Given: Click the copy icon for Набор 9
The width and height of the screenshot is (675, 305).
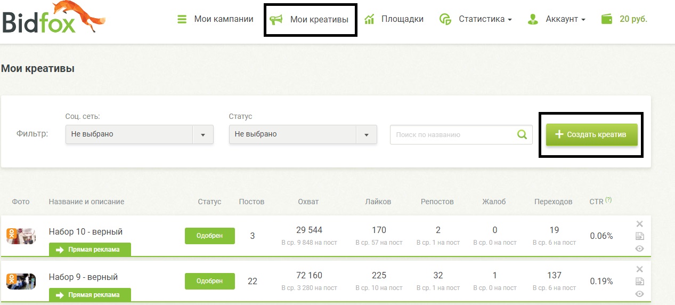Looking at the screenshot, I should (x=640, y=282).
